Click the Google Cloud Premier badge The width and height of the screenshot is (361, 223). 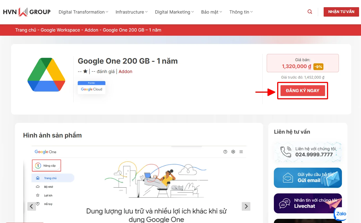[92, 87]
